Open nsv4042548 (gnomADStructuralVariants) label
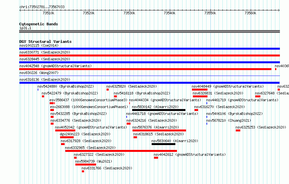Image resolution: width=289 pixels, height=184 pixels. [x=56, y=66]
